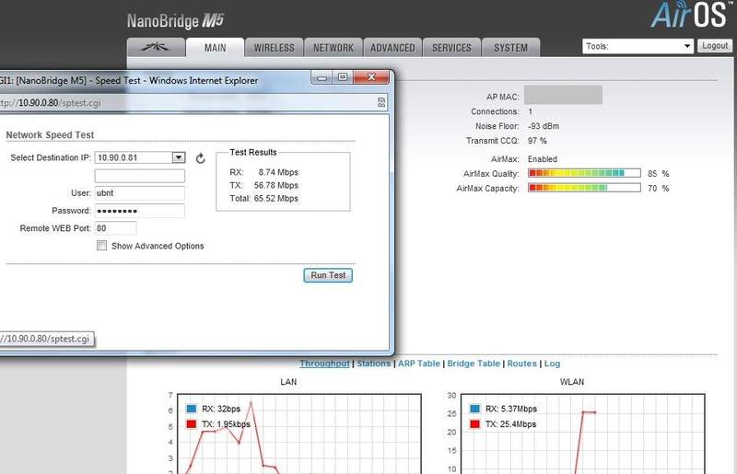The height and width of the screenshot is (474, 737).
Task: Close the Speed Test window
Action: click(371, 77)
